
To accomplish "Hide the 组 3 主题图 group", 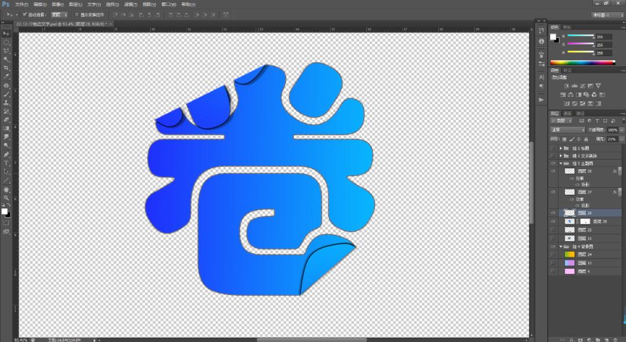I will click(553, 163).
